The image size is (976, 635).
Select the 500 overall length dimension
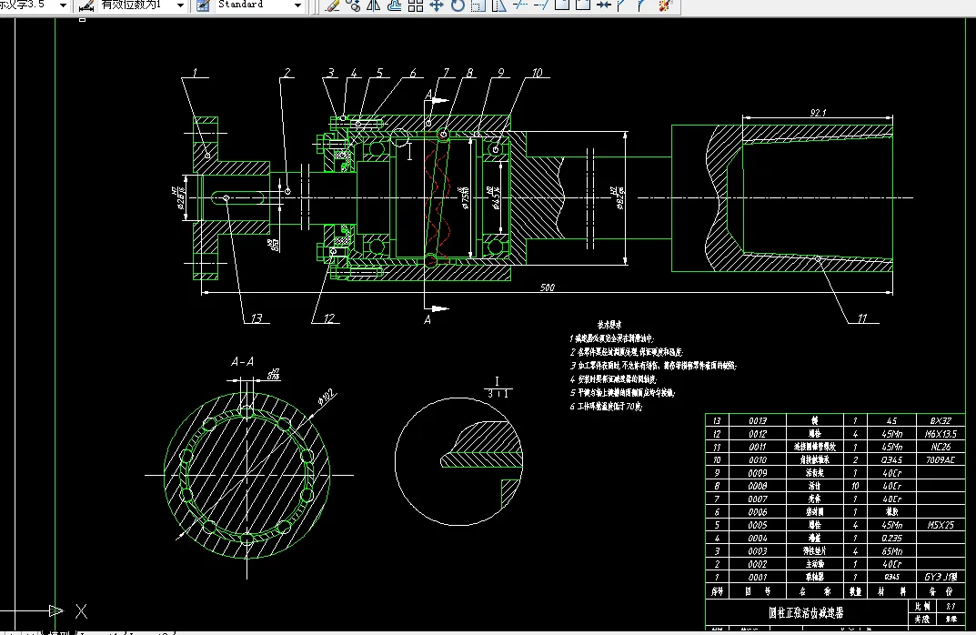pyautogui.click(x=548, y=287)
